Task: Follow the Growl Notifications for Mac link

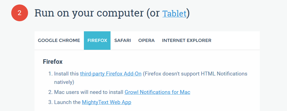Action: coord(157,92)
